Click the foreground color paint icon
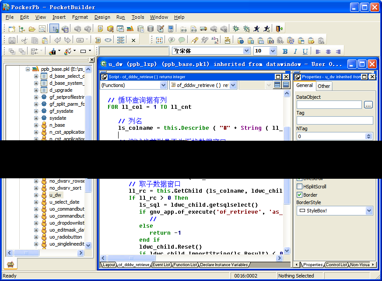382x281 pixels. pos(52,51)
